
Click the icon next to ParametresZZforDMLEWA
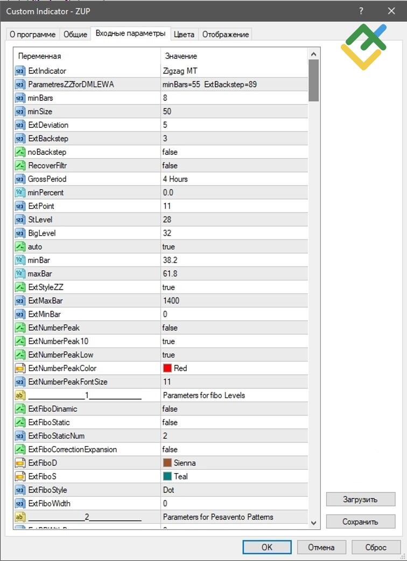pos(20,85)
